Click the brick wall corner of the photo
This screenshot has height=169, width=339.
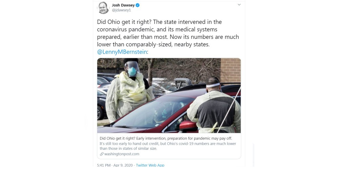click(231, 70)
